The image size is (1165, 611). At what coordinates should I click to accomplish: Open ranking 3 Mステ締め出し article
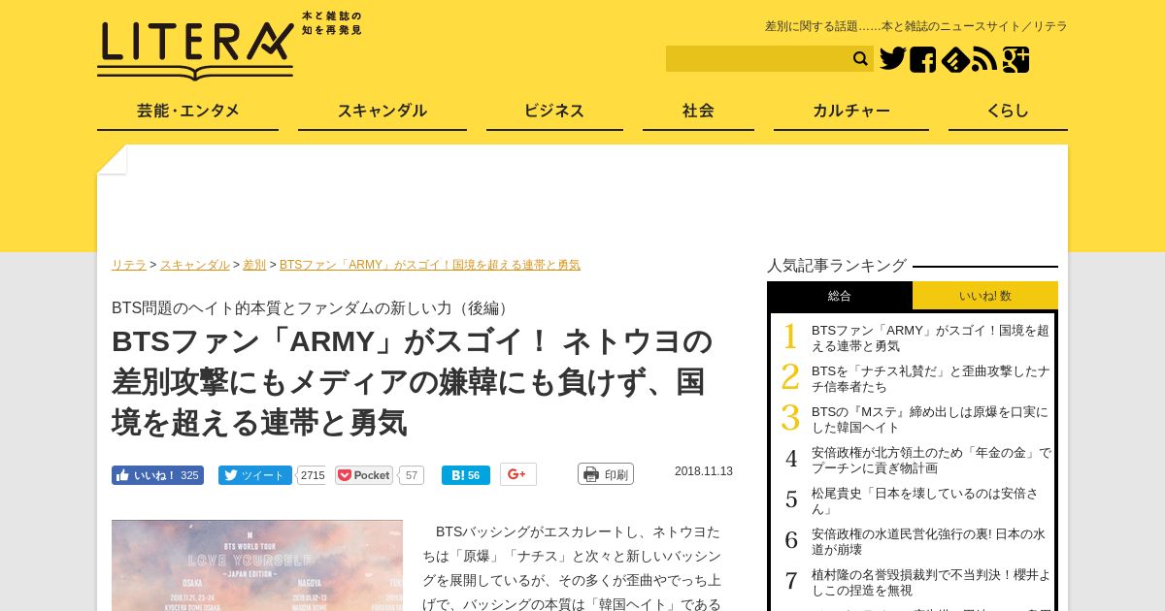pos(930,419)
